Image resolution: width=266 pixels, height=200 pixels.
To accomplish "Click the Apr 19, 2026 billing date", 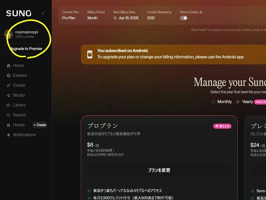I will pyautogui.click(x=129, y=18).
